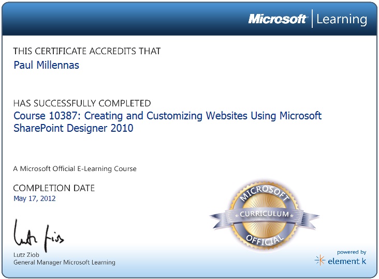Click 'General Manager Microsoft Learning' title
Viewport: 379px width, 279px height.
[x=64, y=262]
